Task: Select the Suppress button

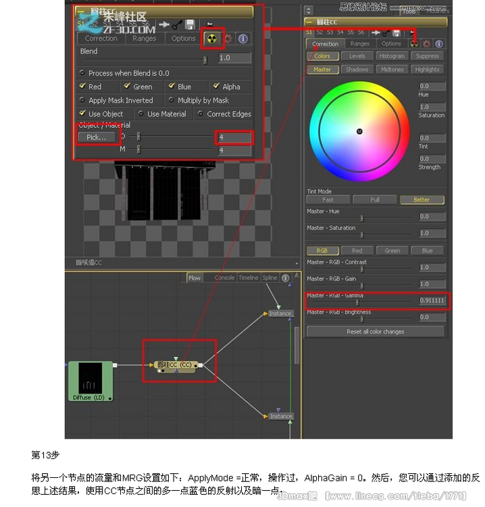Action: (x=427, y=56)
